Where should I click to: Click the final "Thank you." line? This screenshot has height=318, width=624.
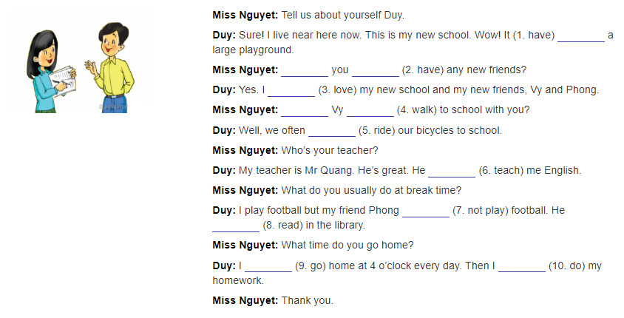[308, 300]
